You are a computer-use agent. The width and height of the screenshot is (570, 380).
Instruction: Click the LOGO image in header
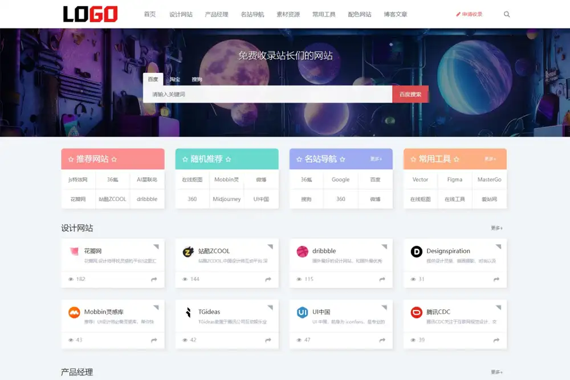[90, 14]
